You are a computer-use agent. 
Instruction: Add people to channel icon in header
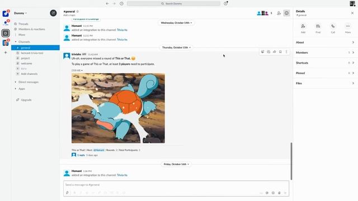pyautogui.click(x=279, y=13)
